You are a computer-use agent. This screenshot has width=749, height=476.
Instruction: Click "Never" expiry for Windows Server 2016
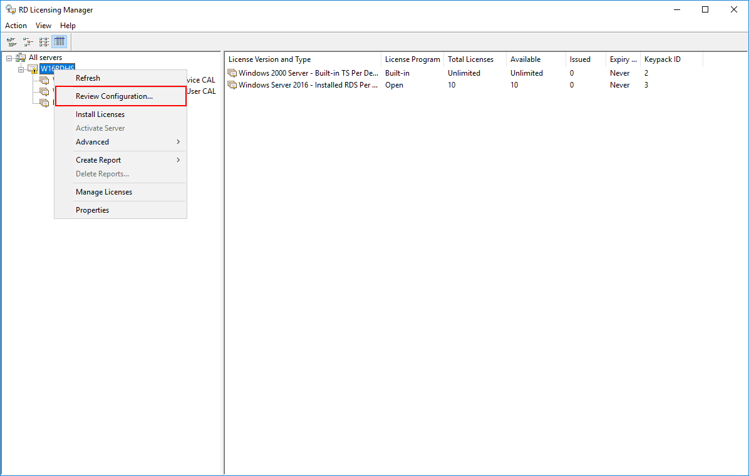tap(619, 85)
